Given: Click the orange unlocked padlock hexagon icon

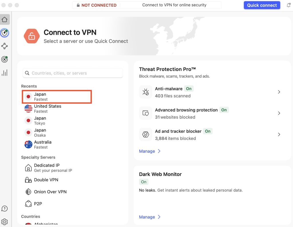Looking at the screenshot, I should click(31, 36).
